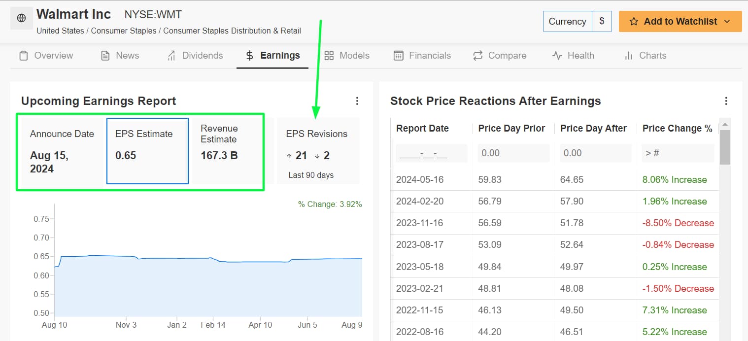Switch to the News tab
Image resolution: width=748 pixels, height=341 pixels.
click(120, 56)
